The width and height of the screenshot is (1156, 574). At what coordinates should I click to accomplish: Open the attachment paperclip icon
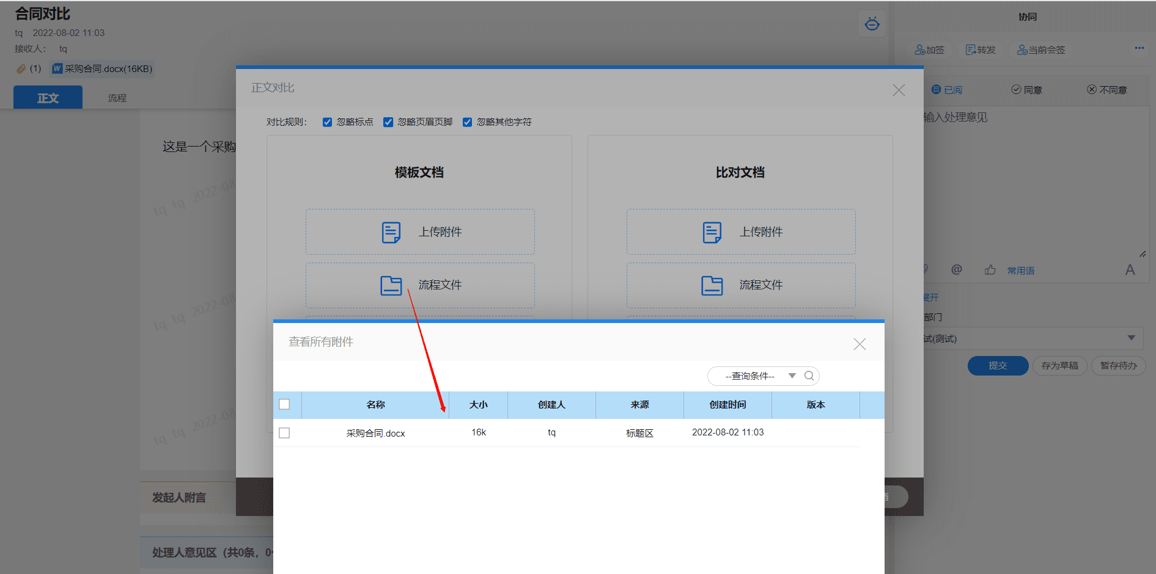pyautogui.click(x=21, y=69)
